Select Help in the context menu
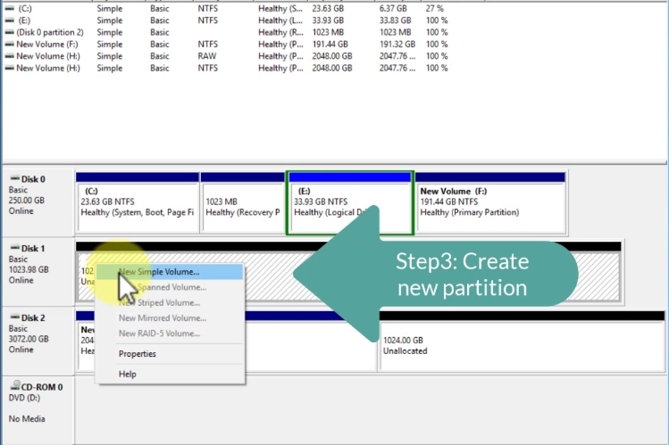The image size is (669, 445). 128,375
